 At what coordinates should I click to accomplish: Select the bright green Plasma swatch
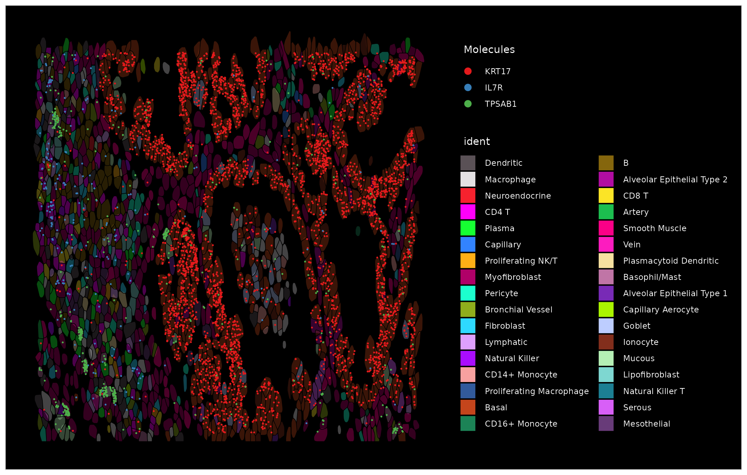click(x=468, y=228)
